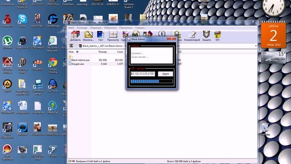Click the Info toolbar icon in WinRAR
Image resolution: width=291 pixels, height=164 pixels.
click(162, 34)
